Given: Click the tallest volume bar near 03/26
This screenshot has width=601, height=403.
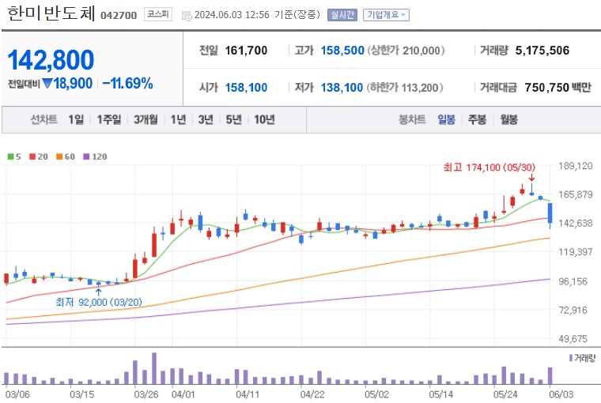Looking at the screenshot, I should (x=154, y=368).
